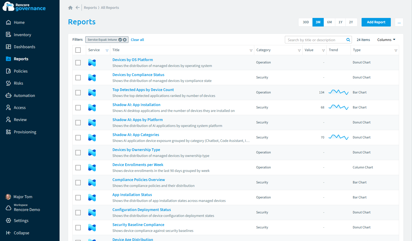Select the 1Y time range
The width and height of the screenshot is (412, 241).
pyautogui.click(x=340, y=22)
